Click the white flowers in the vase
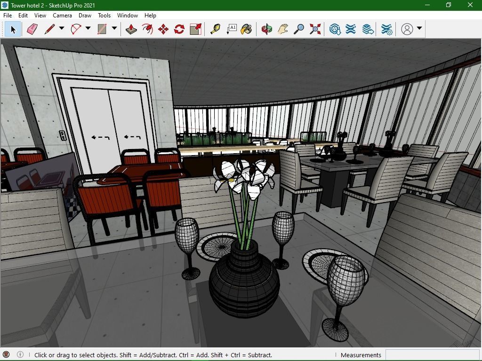Screen dimensions: 482x361 point(244,177)
